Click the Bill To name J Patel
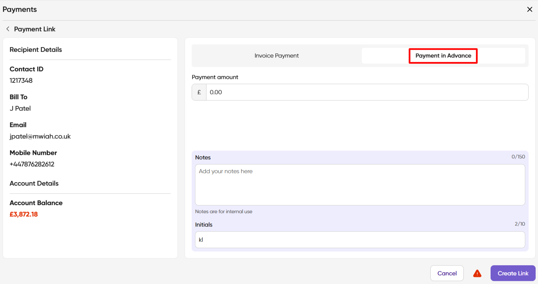The height and width of the screenshot is (284, 538). [20, 109]
